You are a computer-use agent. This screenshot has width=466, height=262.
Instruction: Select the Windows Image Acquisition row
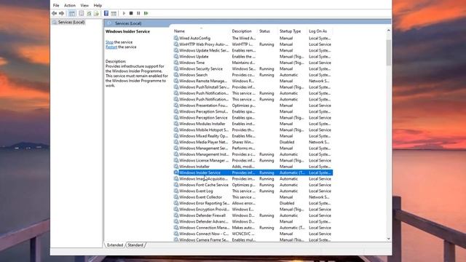(x=253, y=179)
